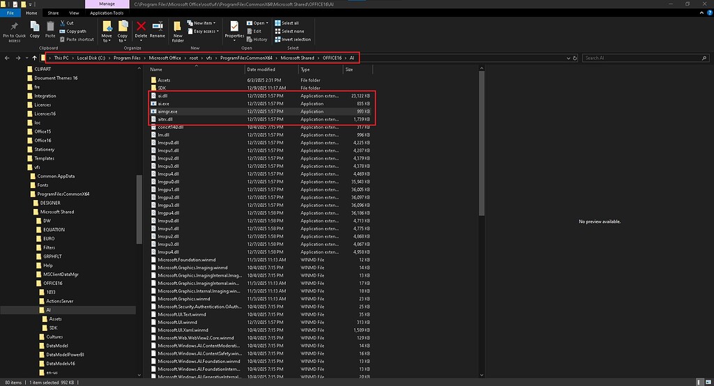Go up one level with the Up arrow
714x386 pixels.
click(34, 58)
